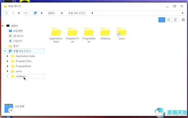Image resolution: width=188 pixels, height=118 pixels.
Task: Select users in sidebar tree
Action: pyautogui.click(x=19, y=71)
